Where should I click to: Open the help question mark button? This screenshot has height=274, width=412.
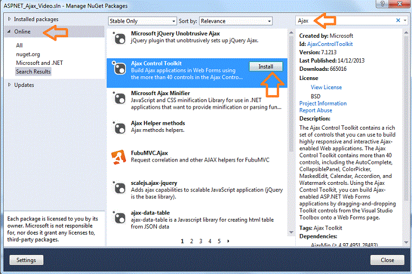382,3
